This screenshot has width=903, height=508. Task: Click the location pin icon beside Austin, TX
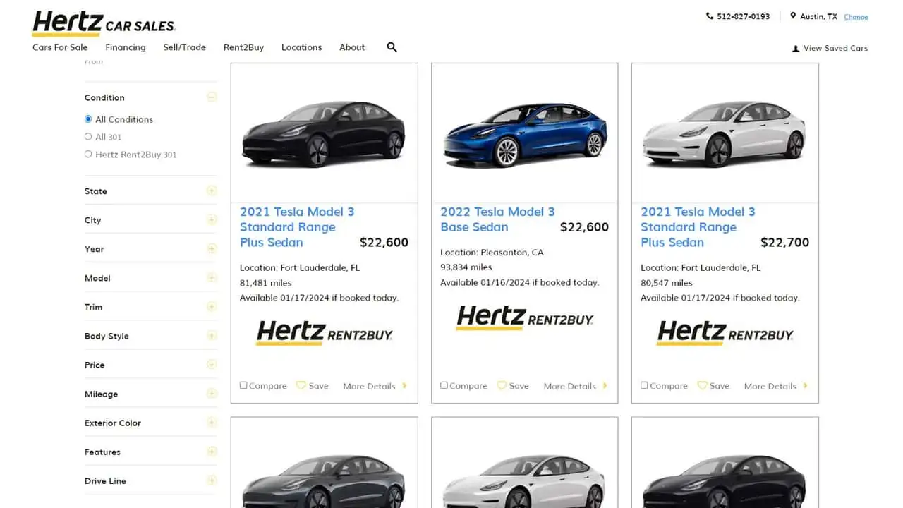tap(793, 16)
